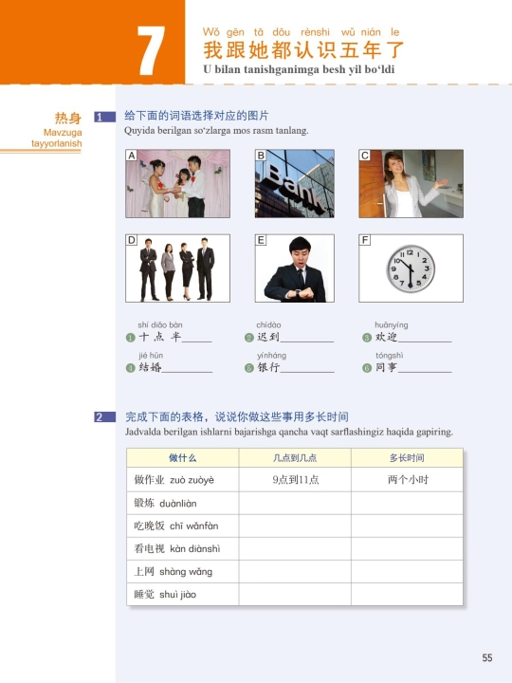This screenshot has height=683, width=512.
Task: Click blank after 结婚
Action: [x=187, y=368]
